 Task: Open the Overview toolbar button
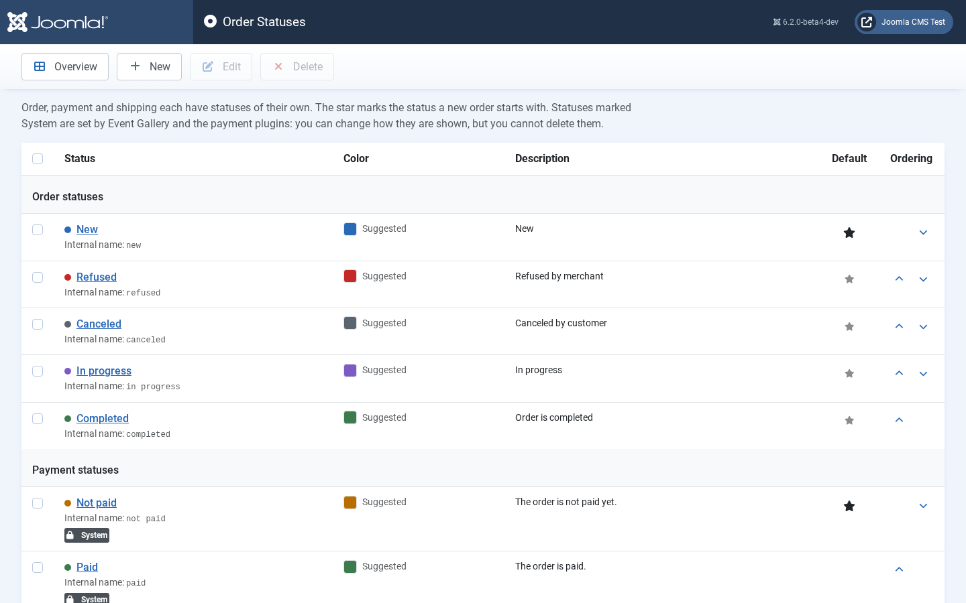[x=65, y=66]
